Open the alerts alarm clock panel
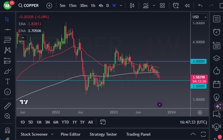This screenshot has height=140, width=223. click(216, 32)
